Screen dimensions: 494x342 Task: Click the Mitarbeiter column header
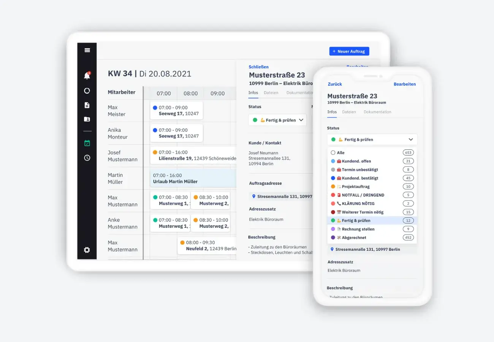tap(122, 92)
